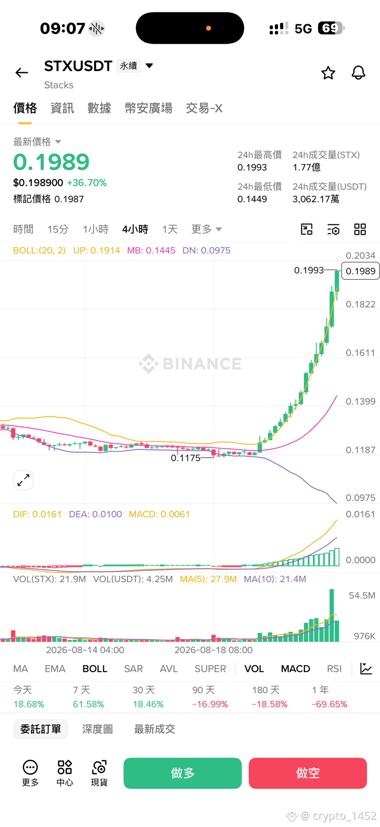Toggle the VOL sub-indicator
The image size is (380, 827).
[x=254, y=668]
